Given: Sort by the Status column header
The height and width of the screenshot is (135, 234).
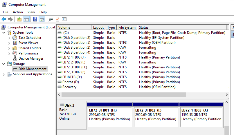Looking at the screenshot, I should [x=181, y=28].
